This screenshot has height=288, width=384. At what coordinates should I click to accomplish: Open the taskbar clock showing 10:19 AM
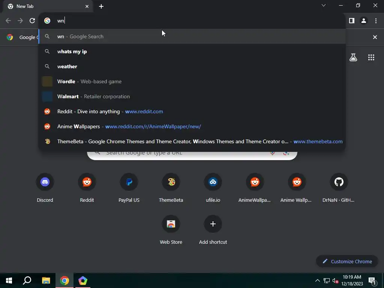point(352,280)
